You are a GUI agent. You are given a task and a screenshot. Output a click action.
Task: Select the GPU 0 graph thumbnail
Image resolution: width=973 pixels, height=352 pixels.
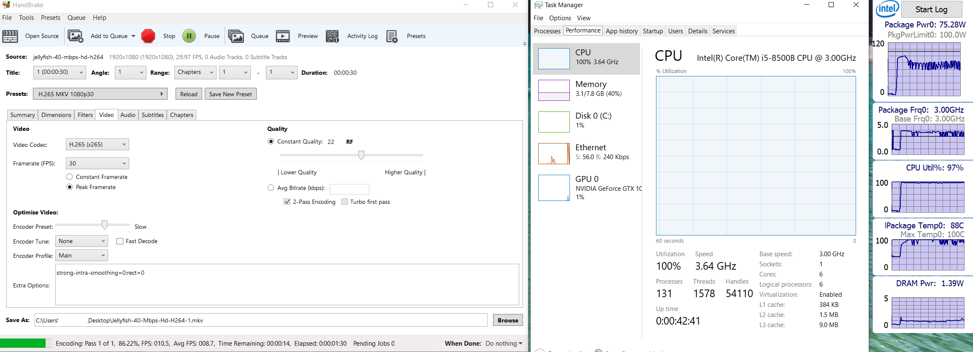click(554, 187)
